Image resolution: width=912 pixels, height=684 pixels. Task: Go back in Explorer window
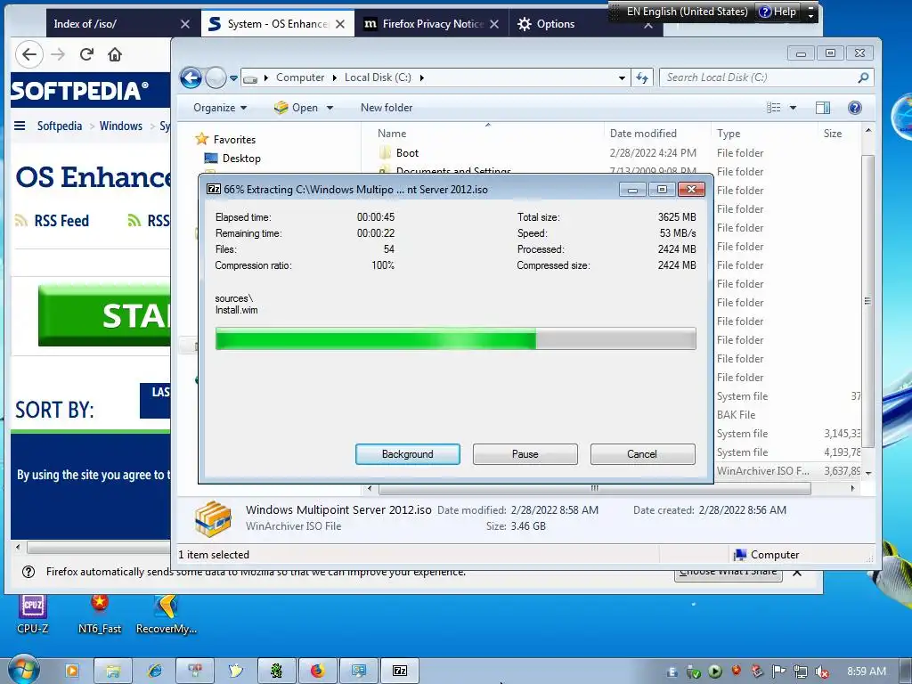pyautogui.click(x=191, y=77)
